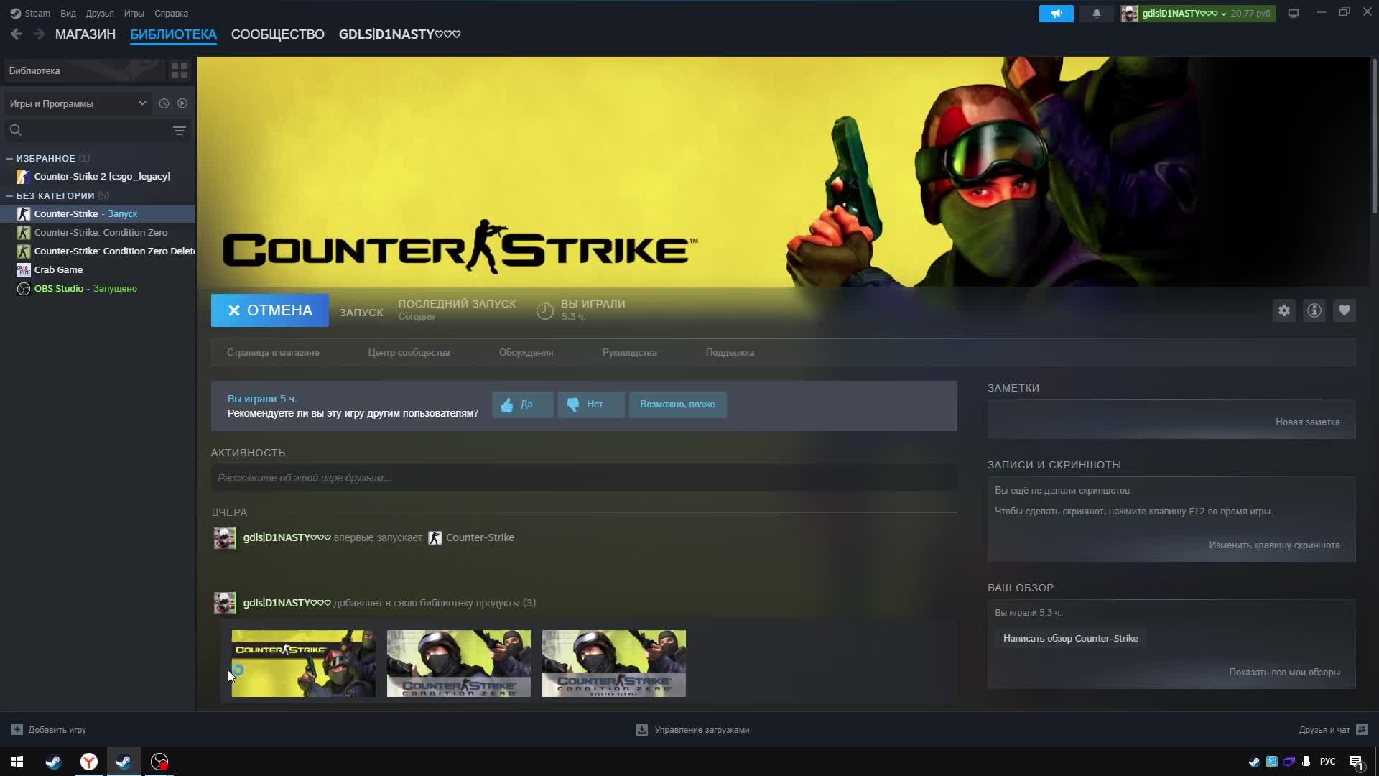
Task: Open the Игры menu
Action: [134, 13]
